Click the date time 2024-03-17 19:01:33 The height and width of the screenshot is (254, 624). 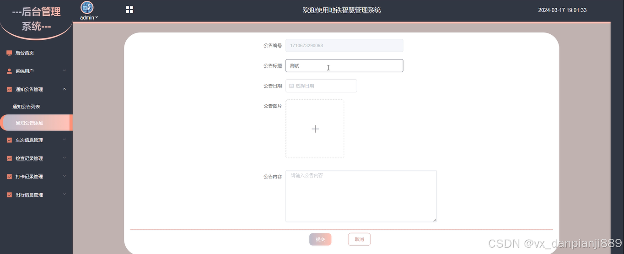click(562, 10)
